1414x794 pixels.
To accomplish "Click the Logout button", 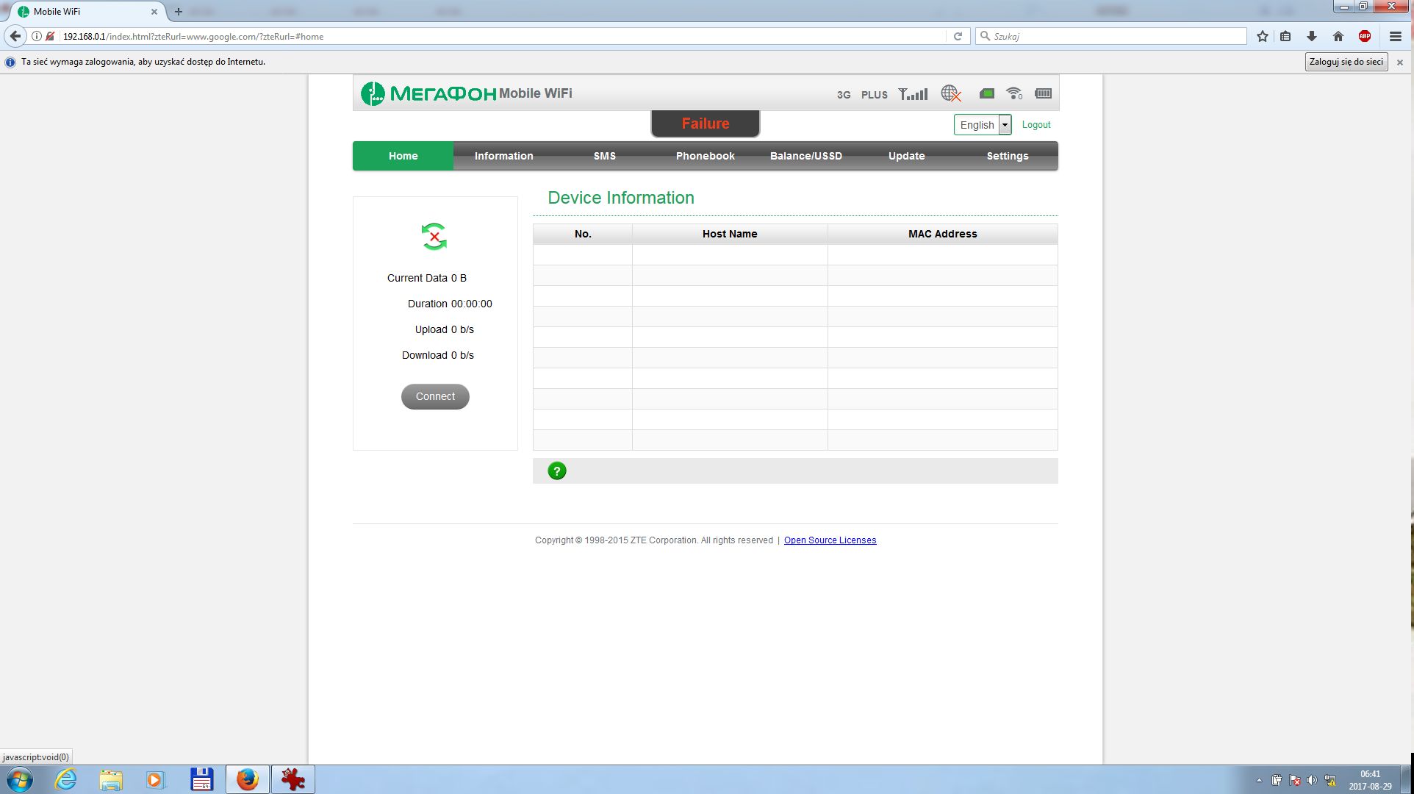I will [1036, 124].
